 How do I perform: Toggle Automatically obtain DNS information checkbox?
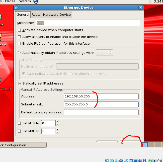[23, 74]
